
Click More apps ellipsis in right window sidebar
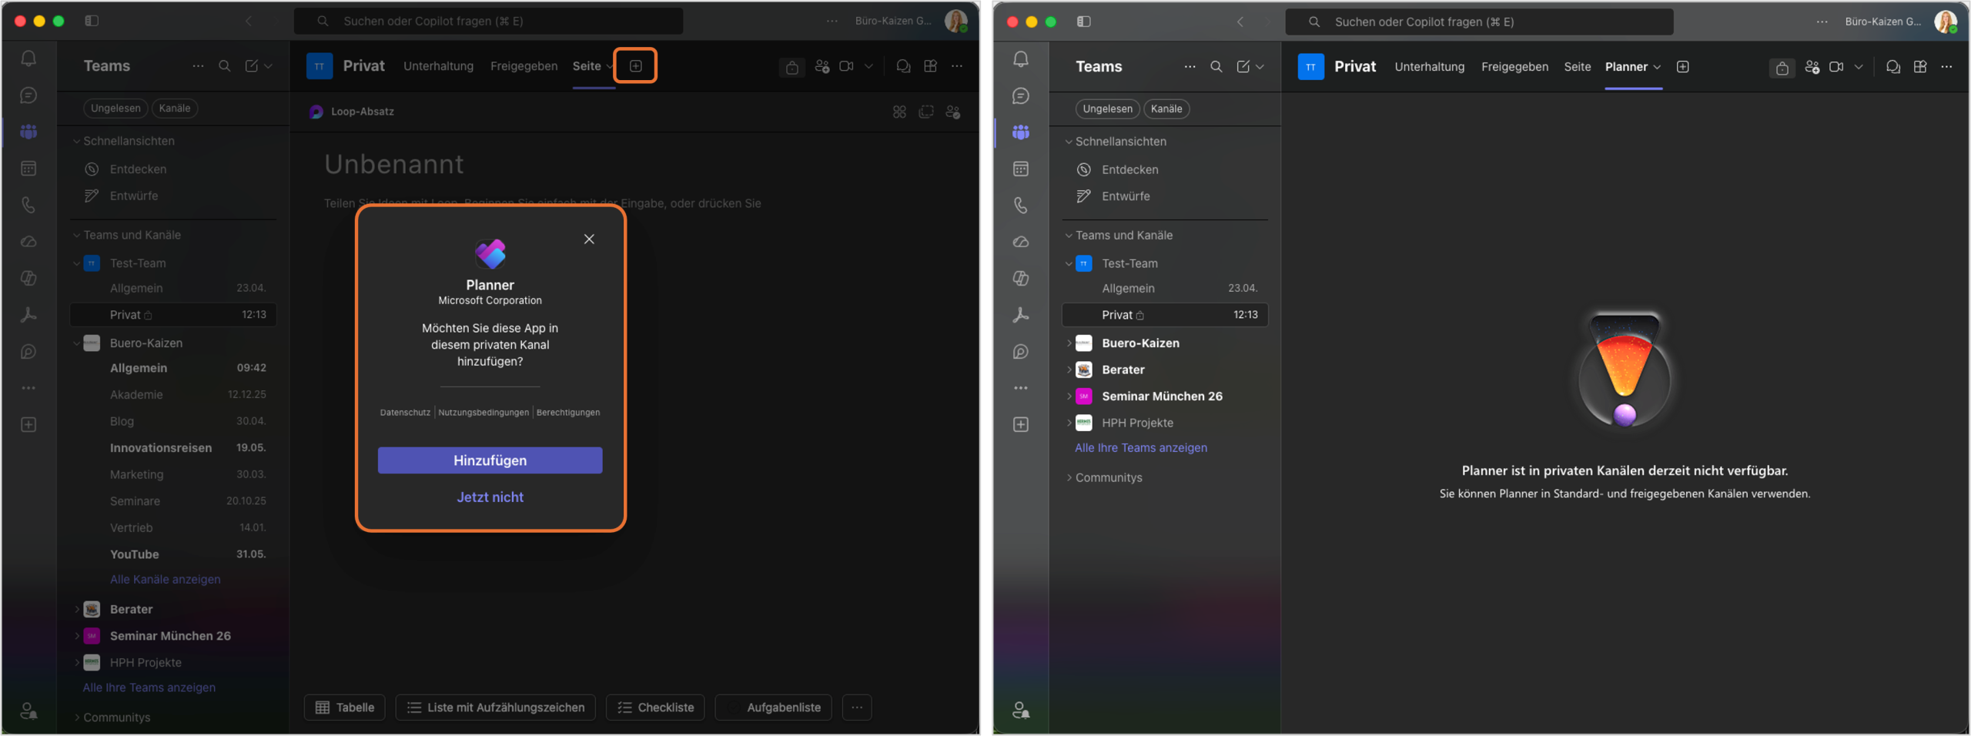click(x=1021, y=388)
